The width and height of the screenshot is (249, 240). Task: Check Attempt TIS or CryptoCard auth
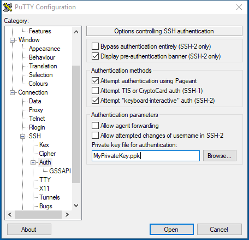tap(95, 91)
